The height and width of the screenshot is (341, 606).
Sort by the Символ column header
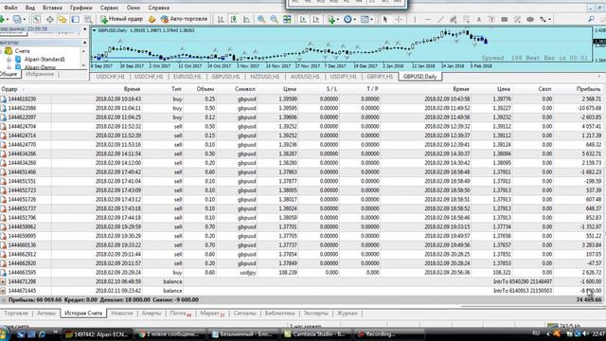245,89
